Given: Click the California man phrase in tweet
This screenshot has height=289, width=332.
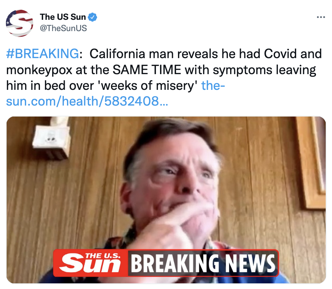Looking at the screenshot, I should point(128,54).
